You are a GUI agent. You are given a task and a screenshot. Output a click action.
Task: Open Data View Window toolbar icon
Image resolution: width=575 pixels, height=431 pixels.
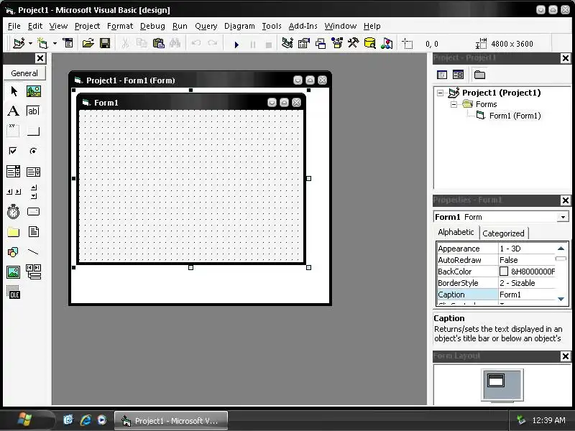(370, 43)
